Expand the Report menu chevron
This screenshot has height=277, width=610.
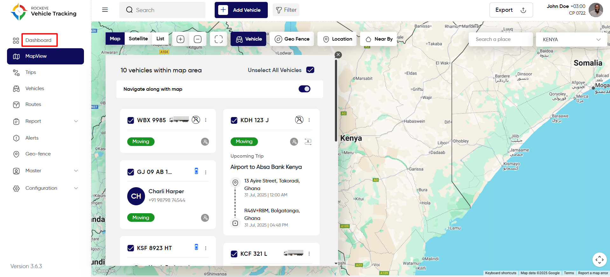click(76, 121)
